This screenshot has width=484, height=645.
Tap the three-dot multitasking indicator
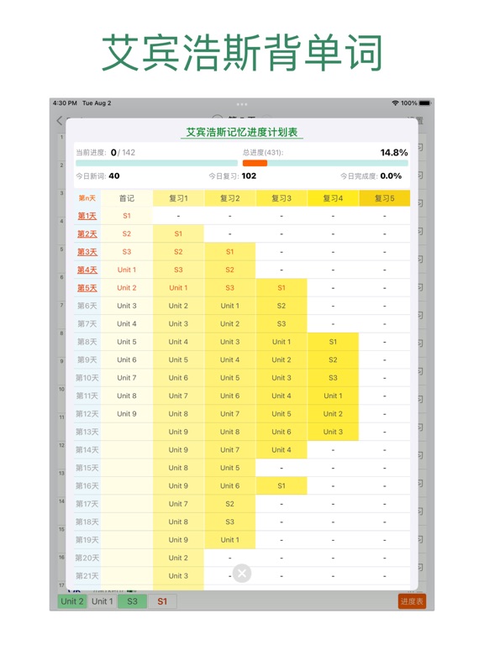(242, 104)
